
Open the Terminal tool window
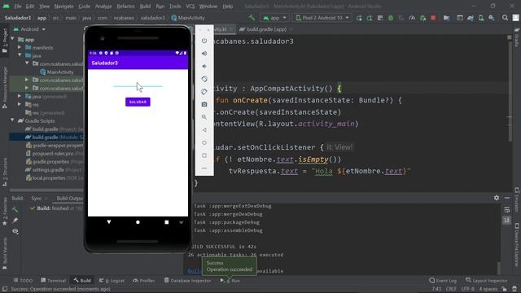[53, 280]
